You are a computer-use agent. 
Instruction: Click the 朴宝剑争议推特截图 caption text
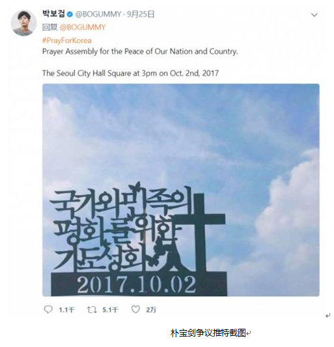208,333
